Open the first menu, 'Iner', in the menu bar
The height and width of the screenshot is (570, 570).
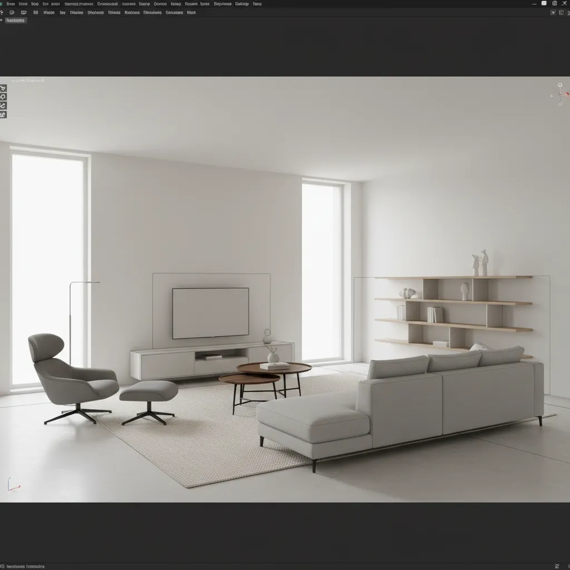[x=11, y=4]
